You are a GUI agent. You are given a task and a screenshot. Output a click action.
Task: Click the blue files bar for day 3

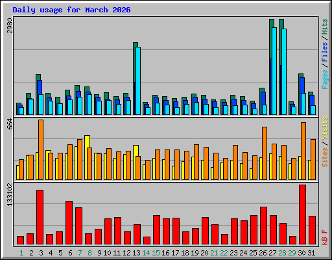(40, 87)
